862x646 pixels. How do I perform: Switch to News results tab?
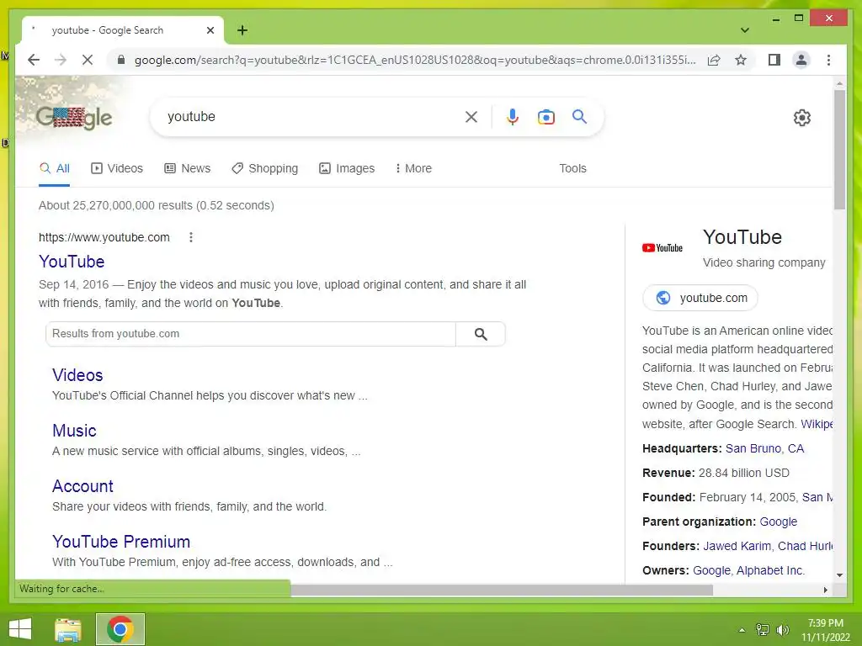coord(188,168)
